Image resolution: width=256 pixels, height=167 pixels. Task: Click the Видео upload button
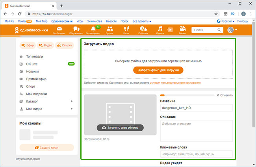45,45
